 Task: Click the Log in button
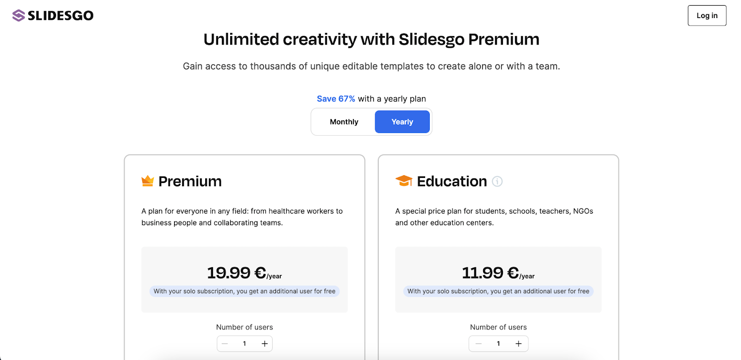[x=707, y=15]
